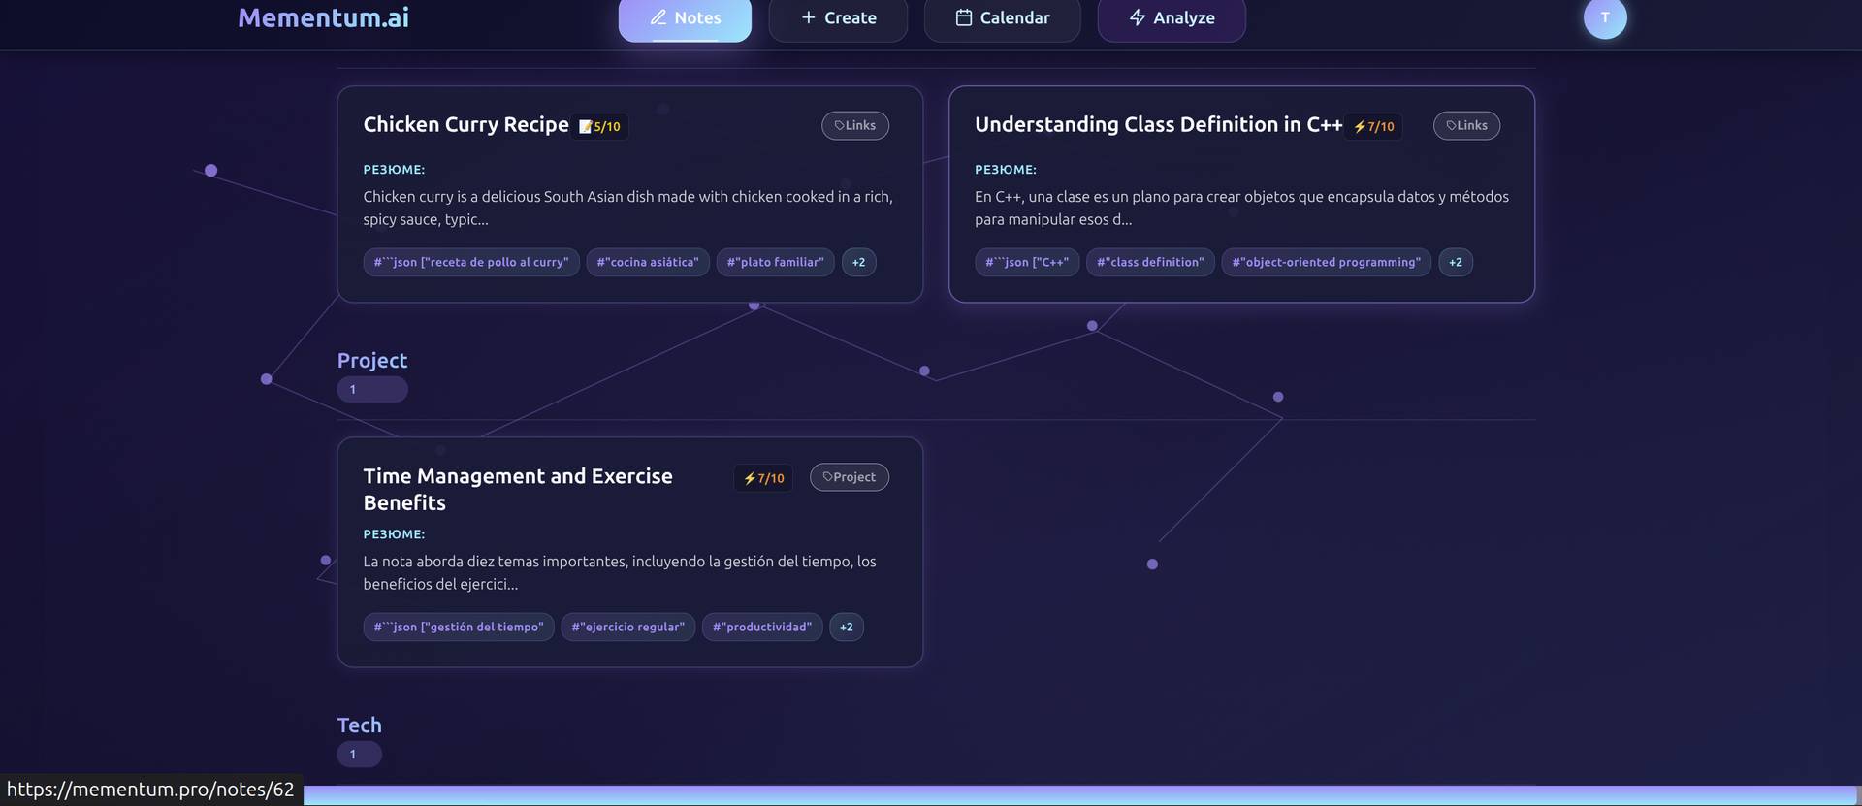The height and width of the screenshot is (806, 1862).
Task: Expand +2 tags on Chicken Curry card
Action: [x=858, y=263]
